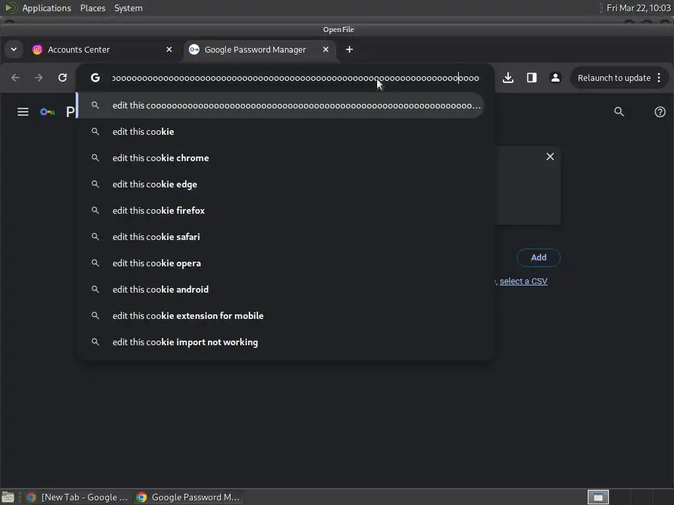The width and height of the screenshot is (674, 505).
Task: Click the browser forward arrow
Action: click(39, 78)
